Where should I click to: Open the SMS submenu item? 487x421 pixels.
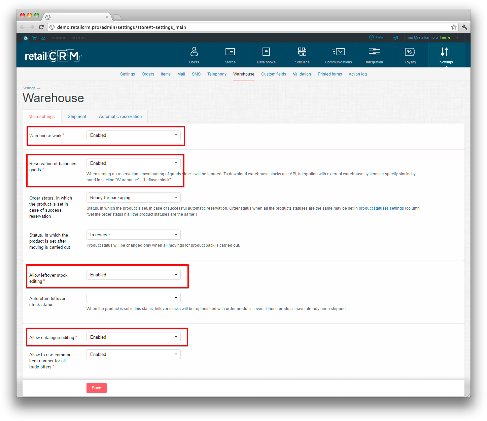pos(196,74)
